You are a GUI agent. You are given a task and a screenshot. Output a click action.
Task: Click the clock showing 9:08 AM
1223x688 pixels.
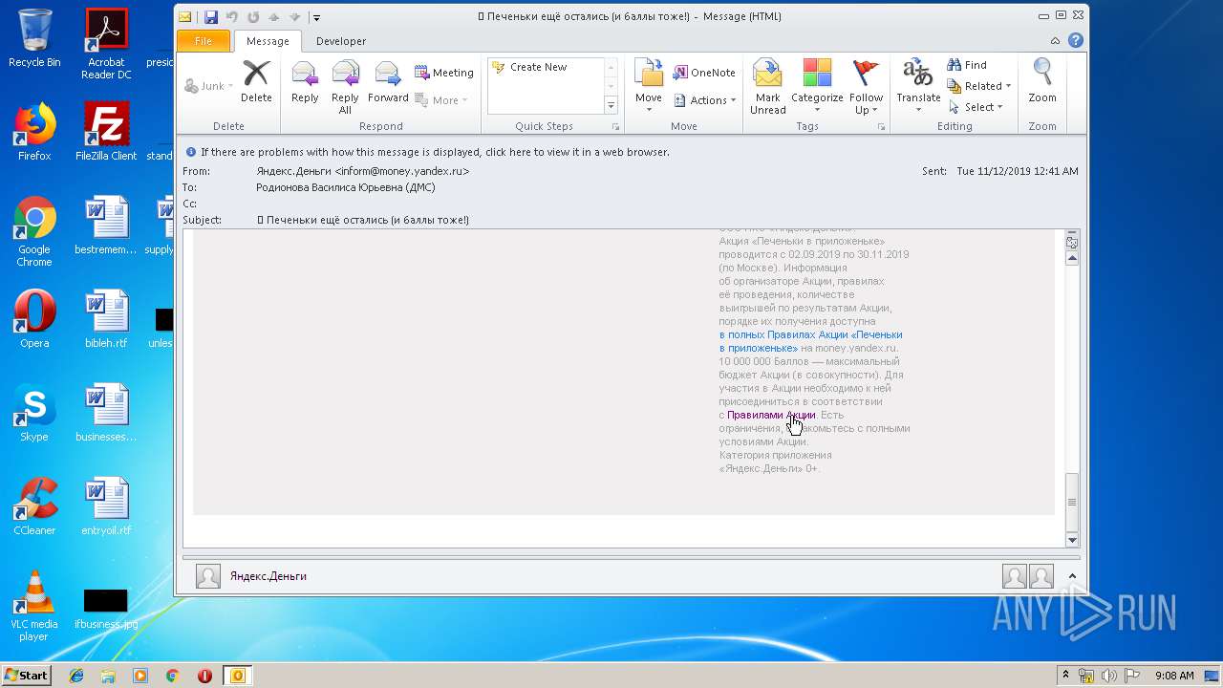1174,676
